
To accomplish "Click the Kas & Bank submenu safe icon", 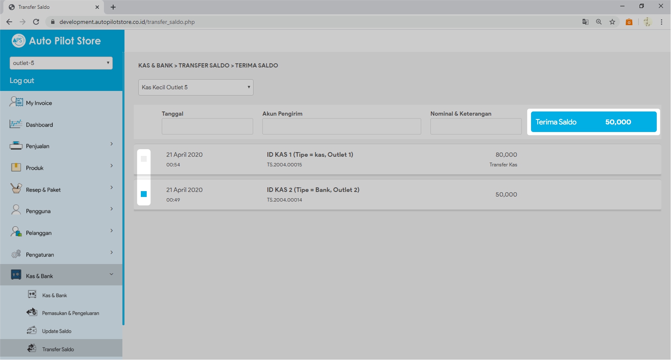I will (x=32, y=295).
